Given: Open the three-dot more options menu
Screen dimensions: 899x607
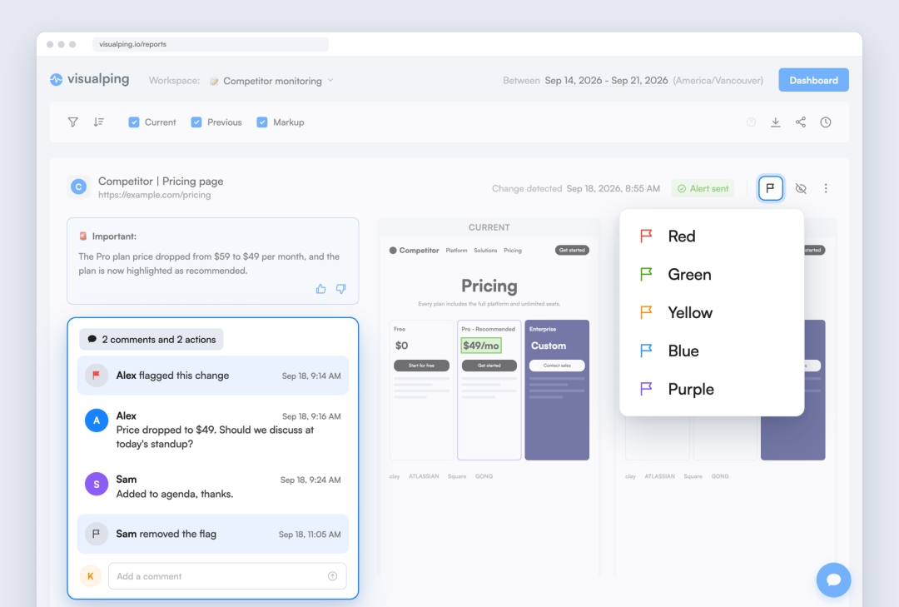Looking at the screenshot, I should [826, 188].
